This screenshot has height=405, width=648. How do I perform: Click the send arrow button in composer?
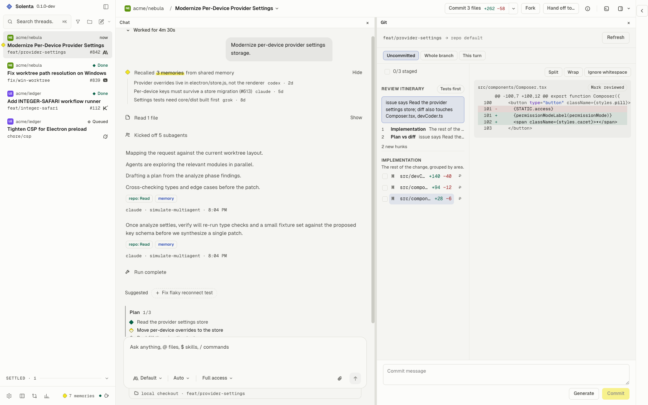355,378
